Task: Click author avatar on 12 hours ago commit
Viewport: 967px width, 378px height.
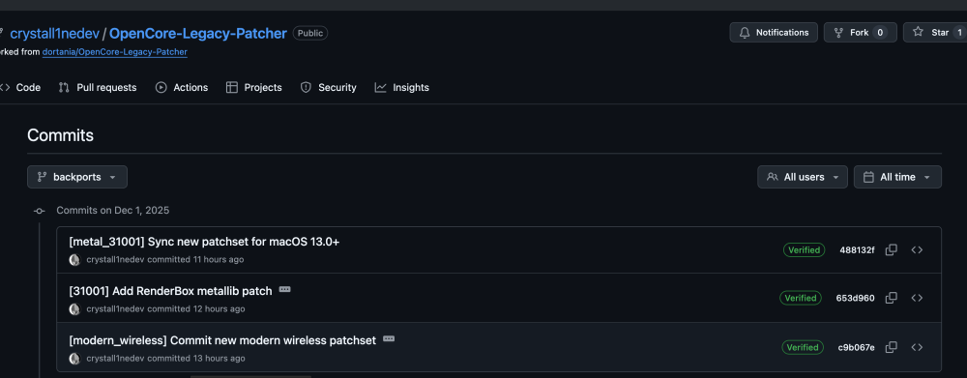Action: 74,309
